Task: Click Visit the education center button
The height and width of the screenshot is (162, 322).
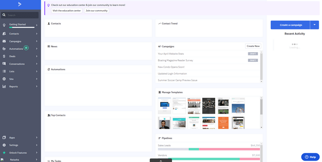Action: (x=67, y=11)
